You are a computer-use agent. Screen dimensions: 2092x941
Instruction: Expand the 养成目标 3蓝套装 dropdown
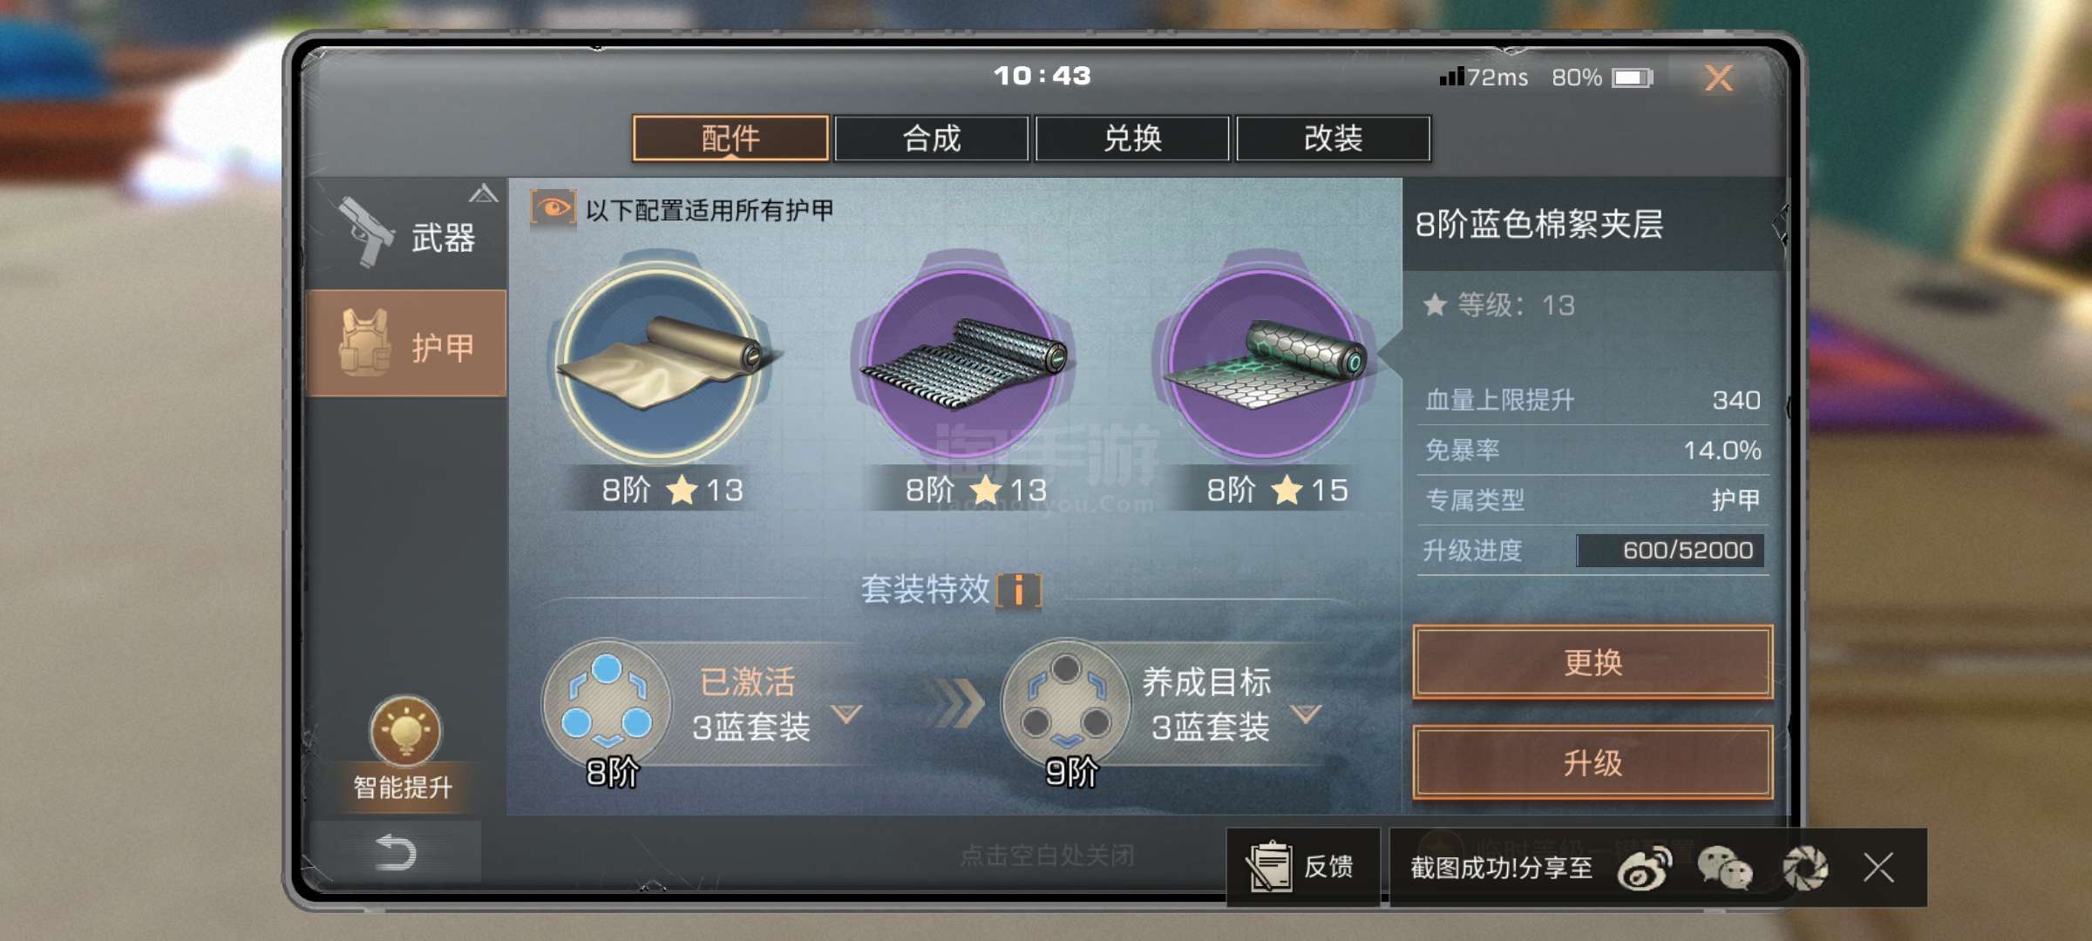click(x=1306, y=714)
